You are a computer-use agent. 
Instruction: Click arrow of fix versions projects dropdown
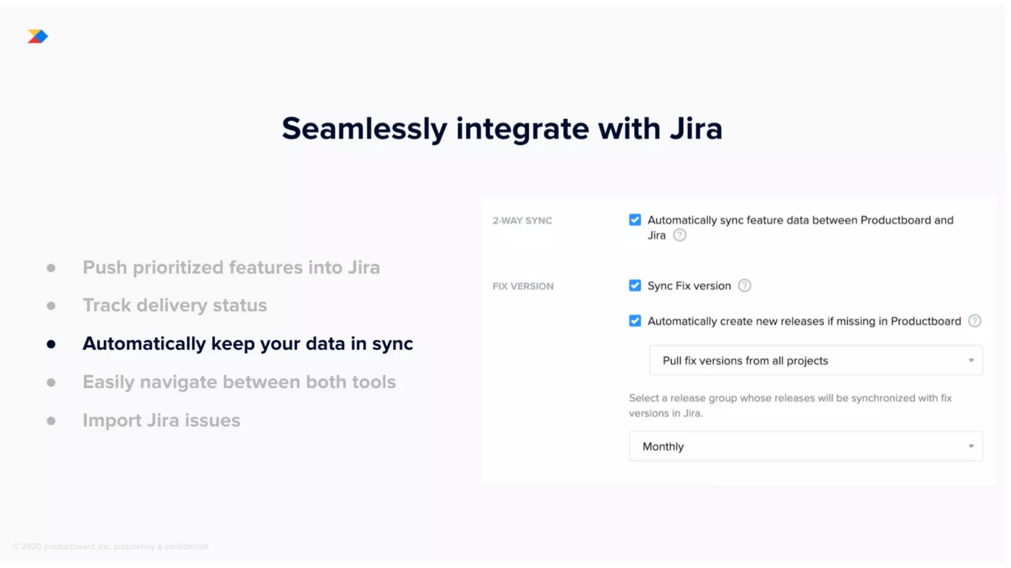[971, 360]
